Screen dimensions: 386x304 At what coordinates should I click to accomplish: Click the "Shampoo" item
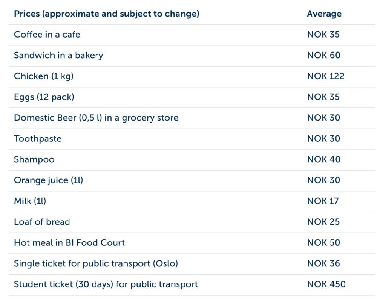point(34,159)
